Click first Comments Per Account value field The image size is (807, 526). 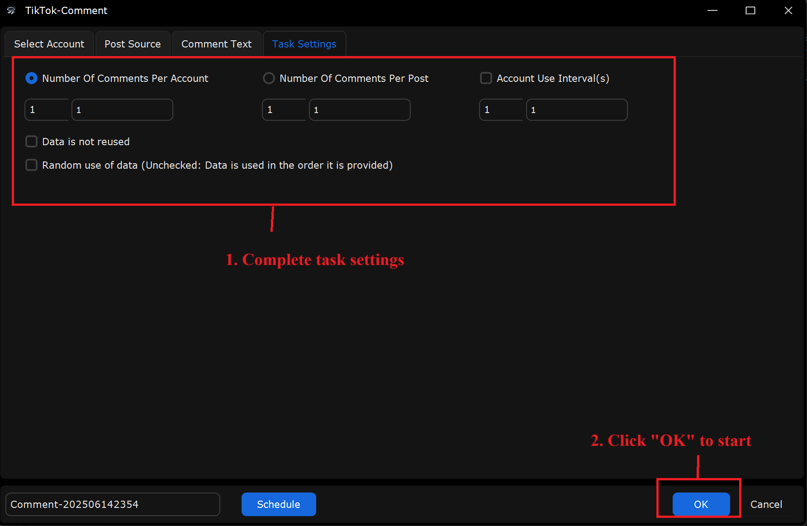tap(47, 110)
